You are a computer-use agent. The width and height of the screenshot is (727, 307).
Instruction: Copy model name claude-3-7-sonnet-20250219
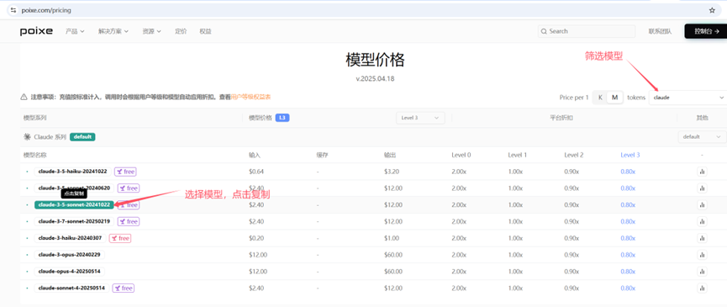coord(74,222)
